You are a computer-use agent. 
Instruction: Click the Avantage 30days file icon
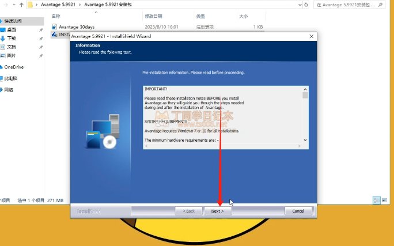coord(54,27)
